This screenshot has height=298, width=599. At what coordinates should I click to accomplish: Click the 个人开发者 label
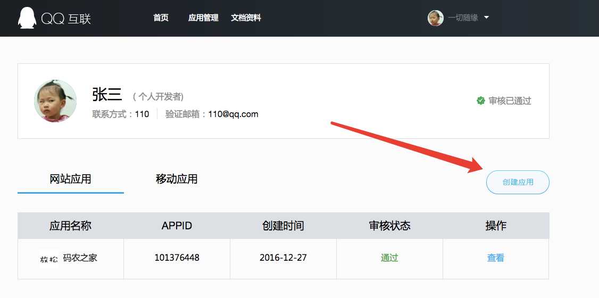[158, 97]
